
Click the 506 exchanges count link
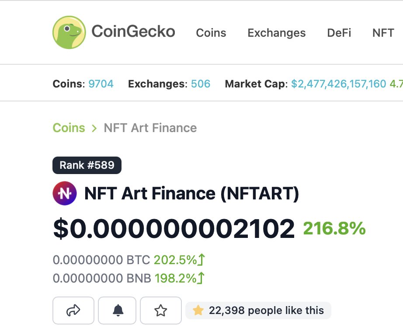point(201,84)
